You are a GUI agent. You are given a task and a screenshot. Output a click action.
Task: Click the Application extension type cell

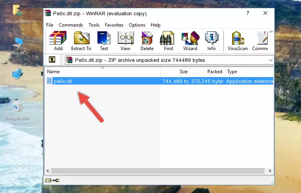point(250,81)
